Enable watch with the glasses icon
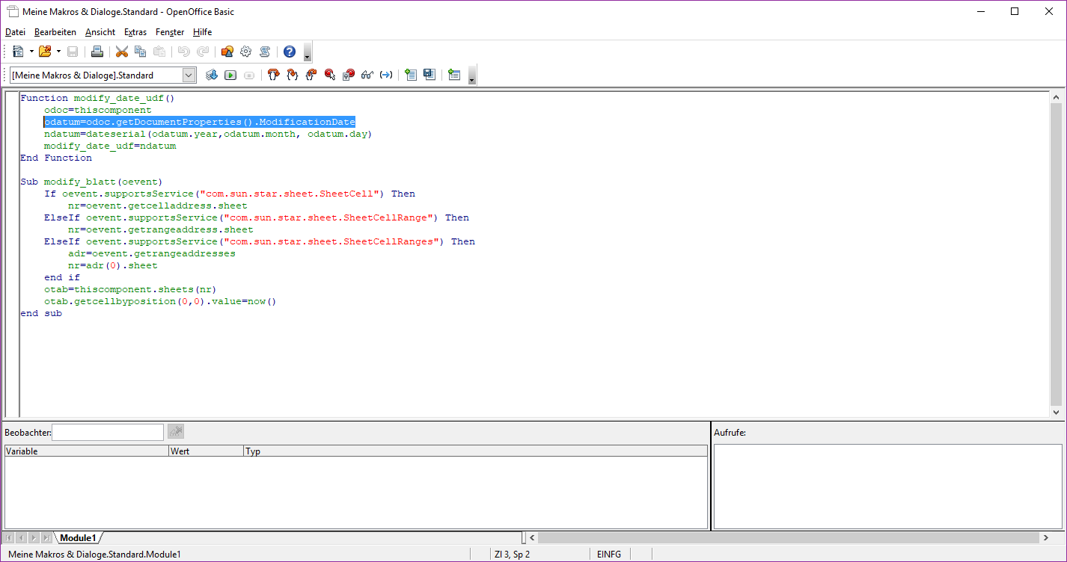This screenshot has height=562, width=1067. pyautogui.click(x=367, y=75)
